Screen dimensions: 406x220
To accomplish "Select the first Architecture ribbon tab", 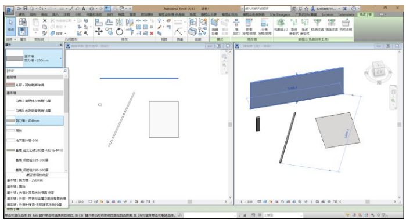I will [x=21, y=14].
